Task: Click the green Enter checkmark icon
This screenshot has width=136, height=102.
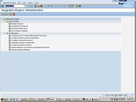Action: click(x=2, y=6)
